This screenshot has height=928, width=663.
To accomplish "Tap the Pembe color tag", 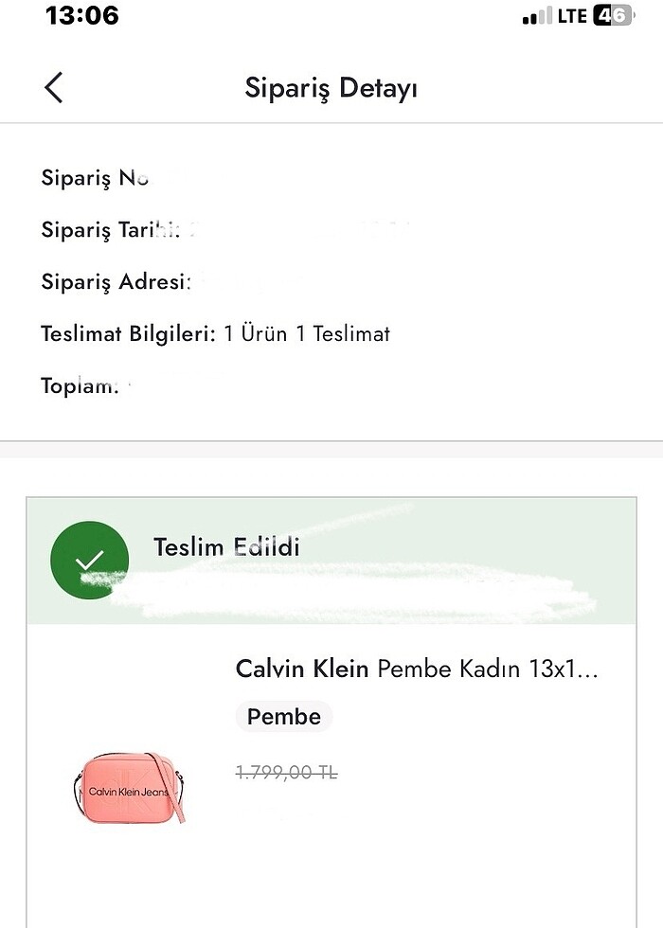I will (x=284, y=717).
